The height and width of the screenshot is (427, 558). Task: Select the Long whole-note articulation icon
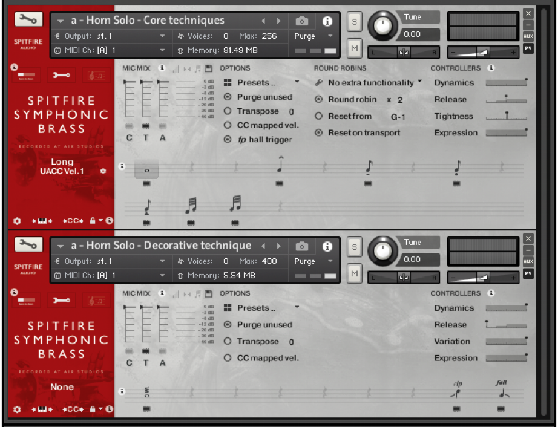(146, 171)
